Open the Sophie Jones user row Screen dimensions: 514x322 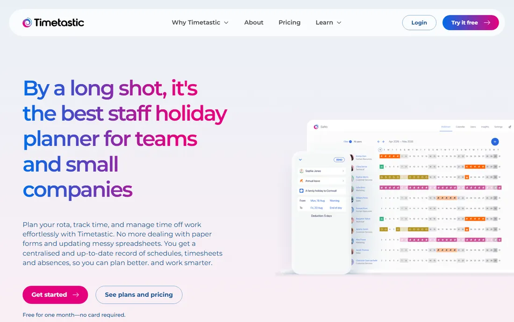(322, 171)
